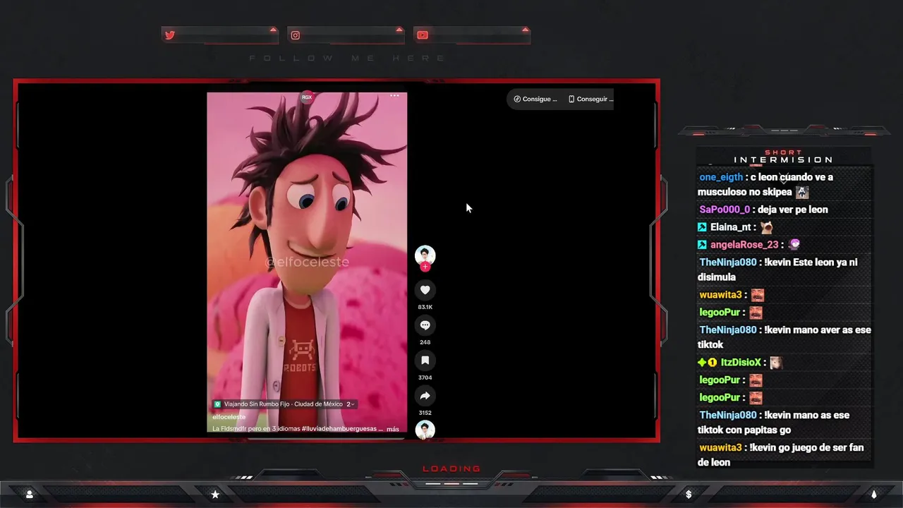Screen dimensions: 903x508
Task: Click the red triangle on Twitter panel
Action: point(273,30)
